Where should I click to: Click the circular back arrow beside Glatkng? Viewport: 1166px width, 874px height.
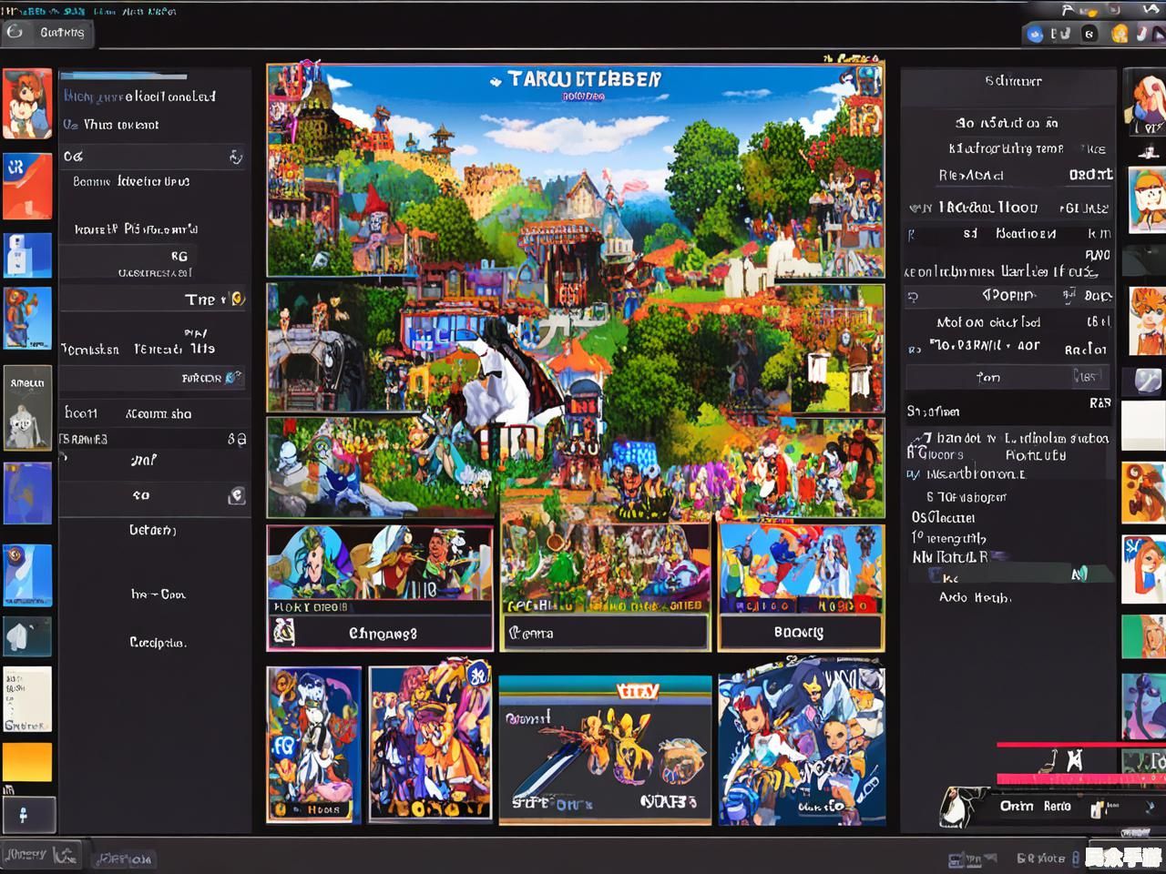[x=15, y=32]
